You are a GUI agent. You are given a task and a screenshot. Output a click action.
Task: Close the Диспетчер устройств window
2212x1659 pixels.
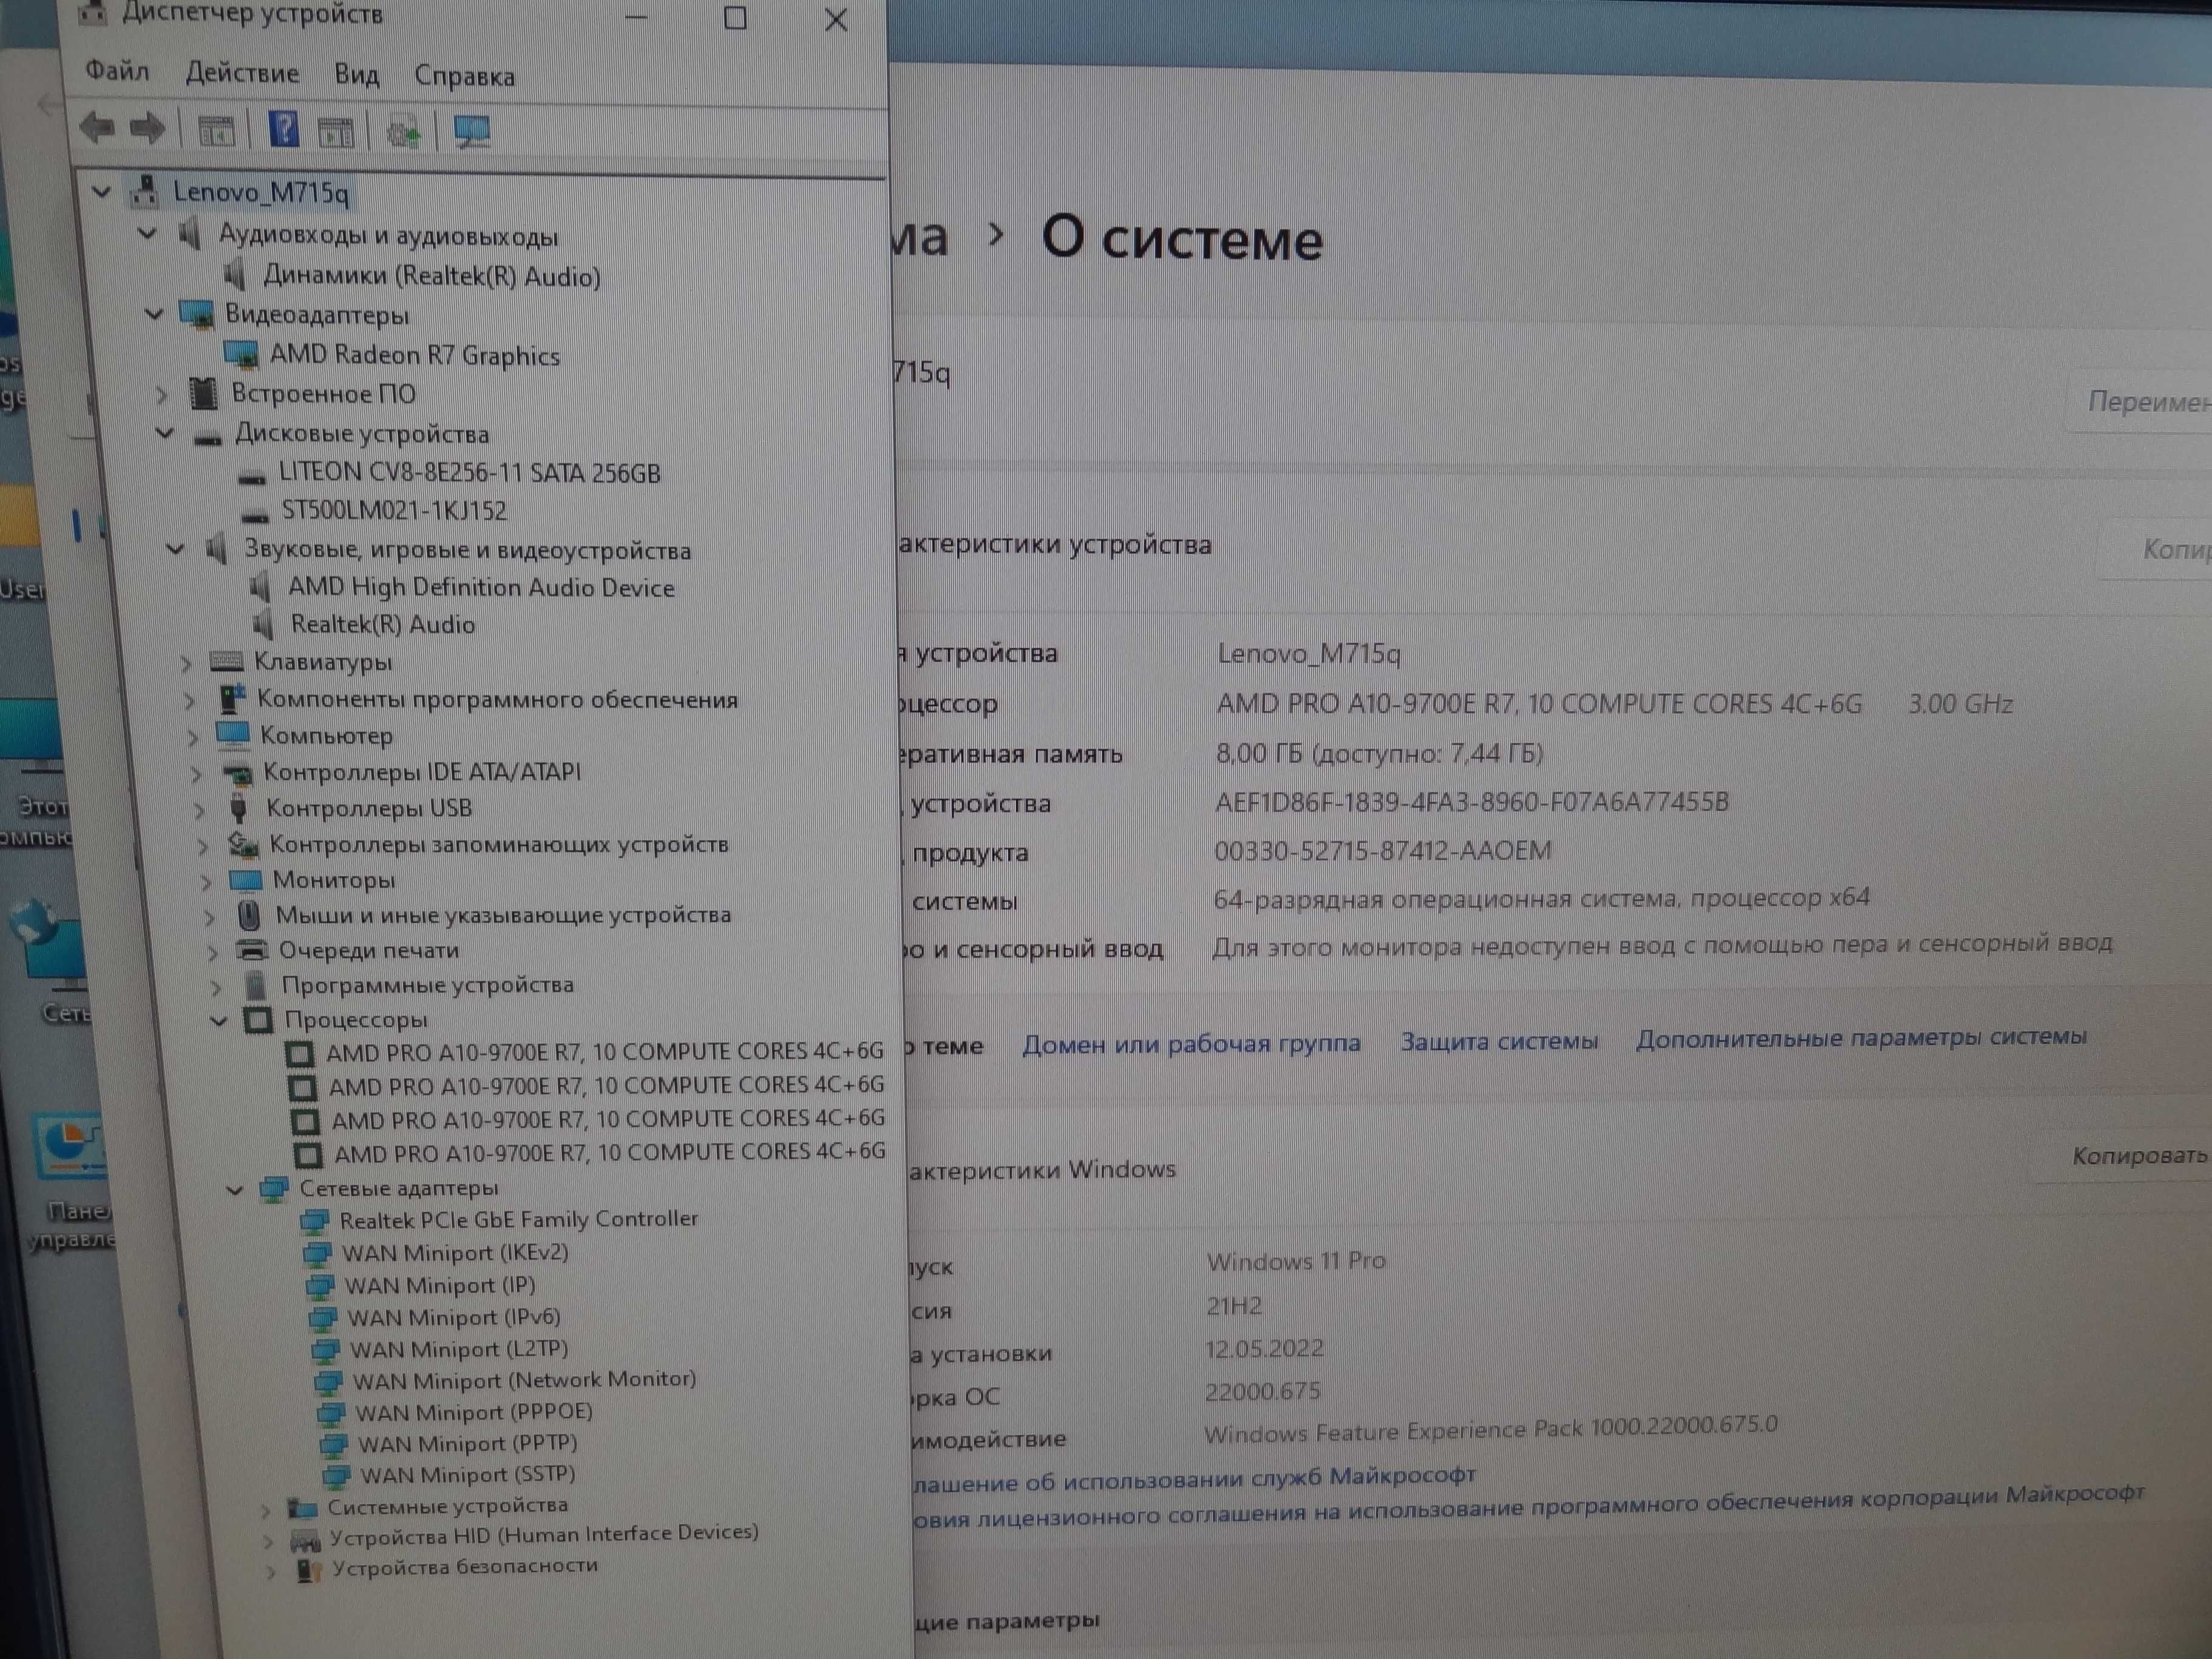pos(836,19)
